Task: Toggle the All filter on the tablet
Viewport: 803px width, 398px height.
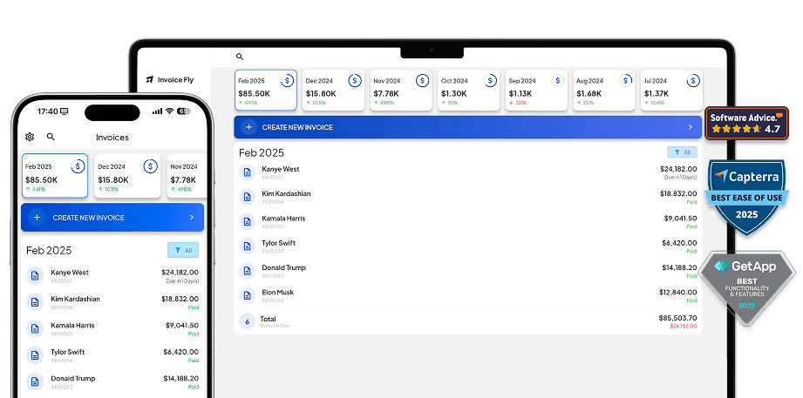Action: [683, 152]
